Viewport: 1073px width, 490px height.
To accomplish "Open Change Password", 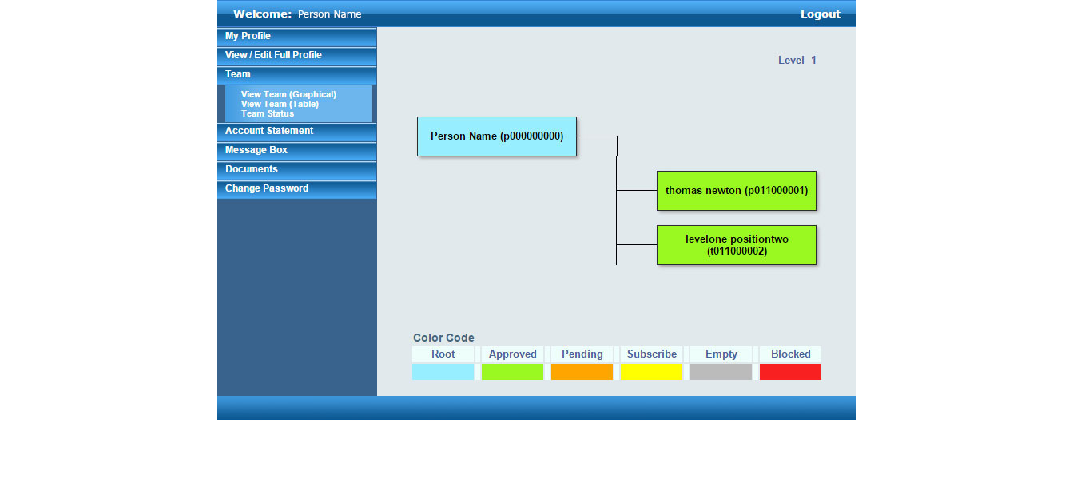I will [266, 188].
